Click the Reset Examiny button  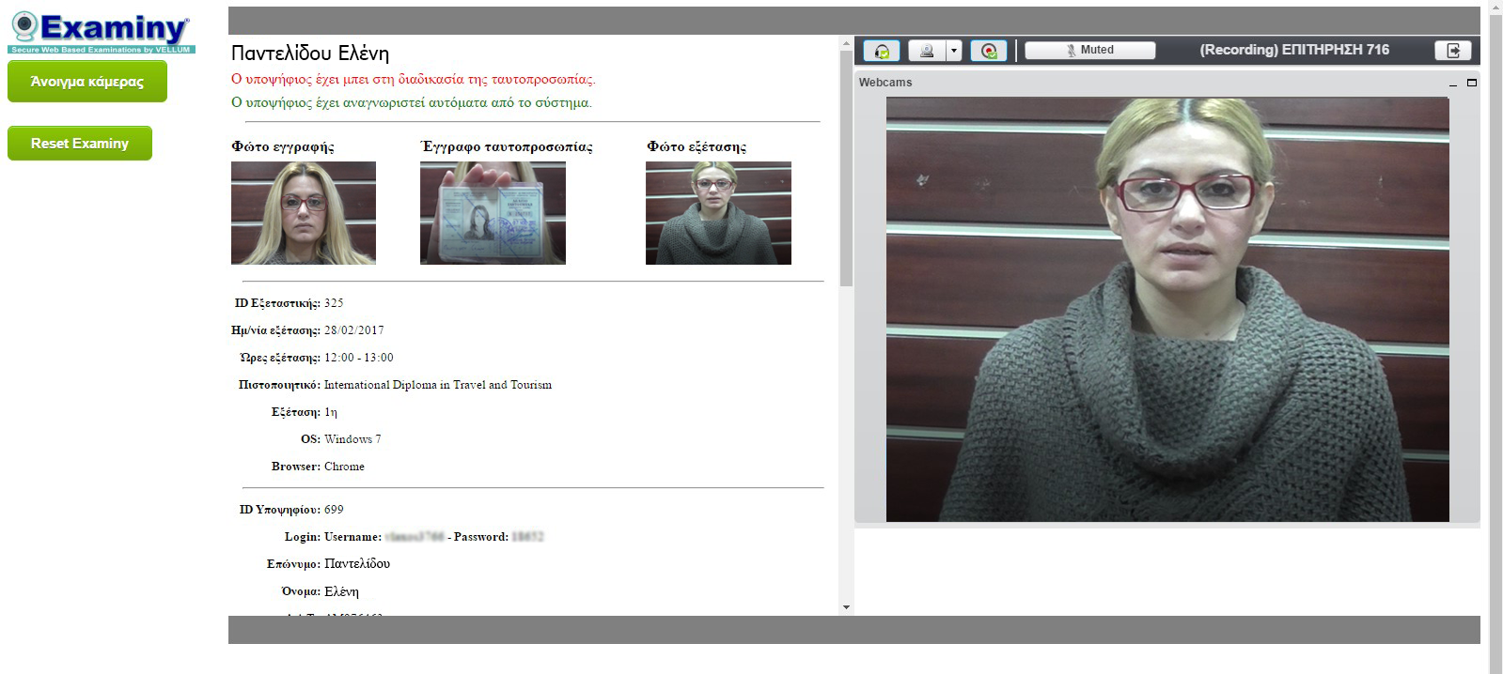(x=80, y=144)
